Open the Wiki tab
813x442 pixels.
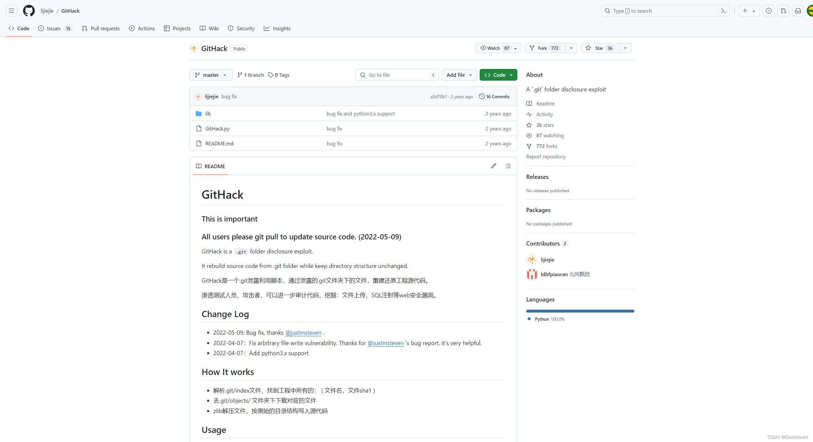(209, 28)
